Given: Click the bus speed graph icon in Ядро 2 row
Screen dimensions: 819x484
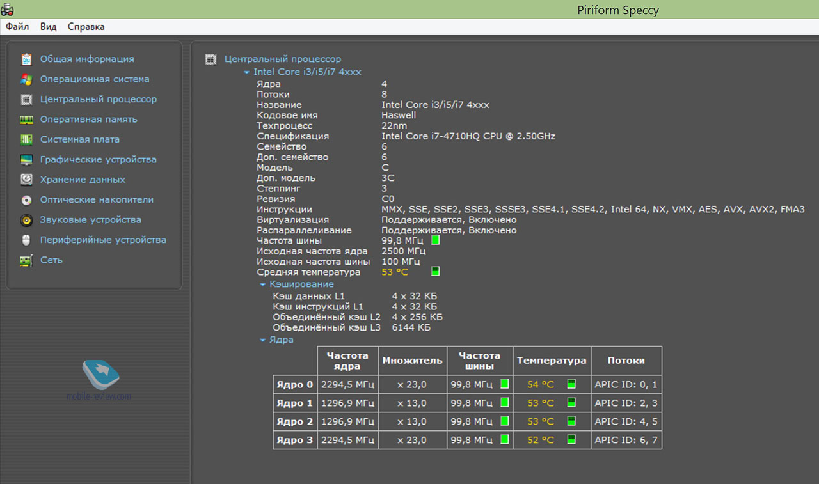Looking at the screenshot, I should point(504,421).
